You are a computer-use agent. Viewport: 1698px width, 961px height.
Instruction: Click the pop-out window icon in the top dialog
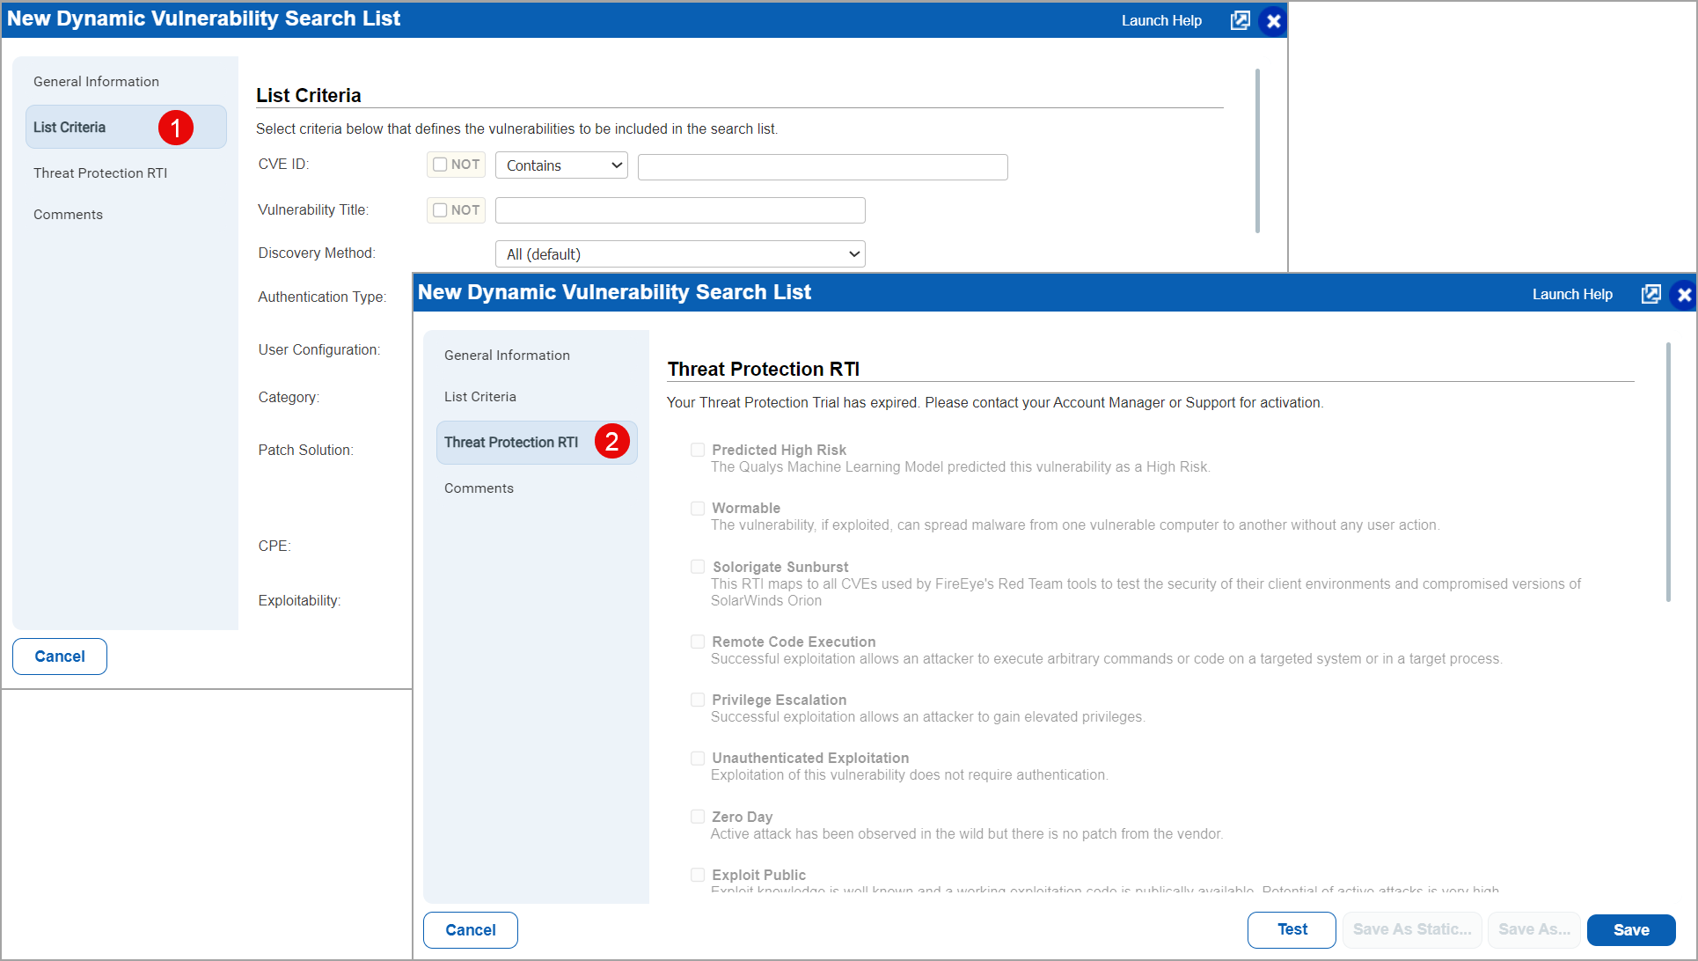(x=1240, y=19)
